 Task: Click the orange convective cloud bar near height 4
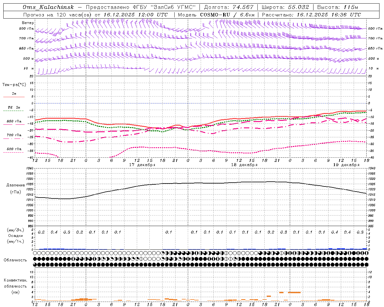[x=294, y=292]
